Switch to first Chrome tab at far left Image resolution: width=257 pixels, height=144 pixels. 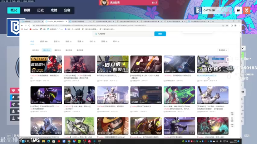[x=31, y=21]
